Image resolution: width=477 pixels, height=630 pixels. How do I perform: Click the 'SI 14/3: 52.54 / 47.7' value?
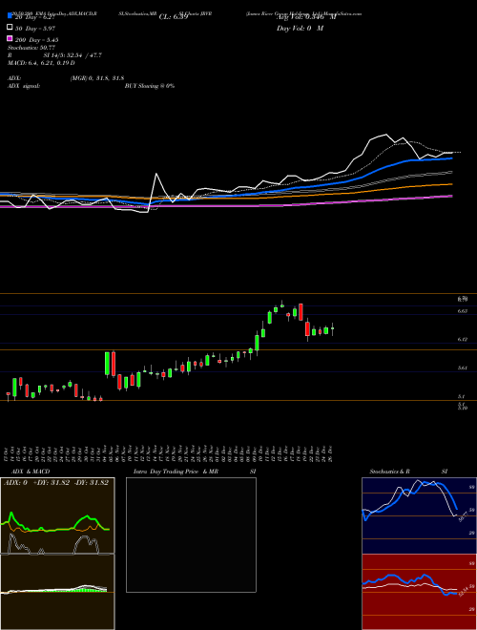(x=73, y=55)
